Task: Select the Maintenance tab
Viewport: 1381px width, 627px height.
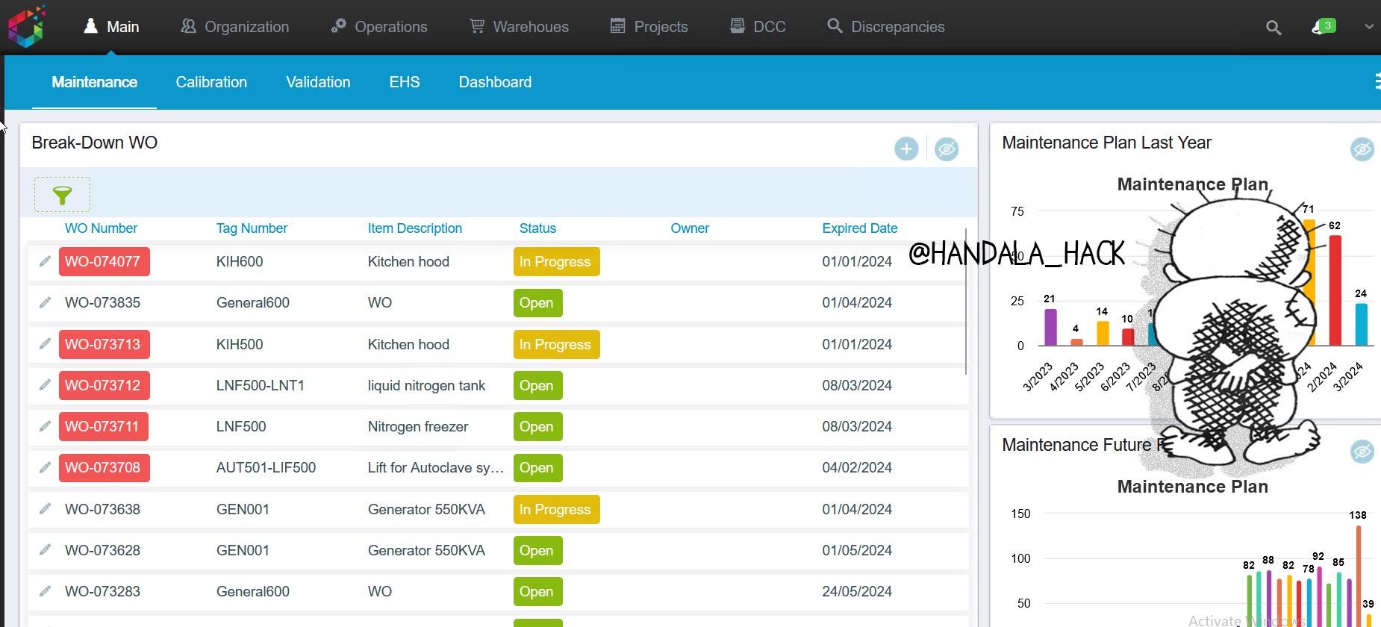Action: (x=94, y=82)
